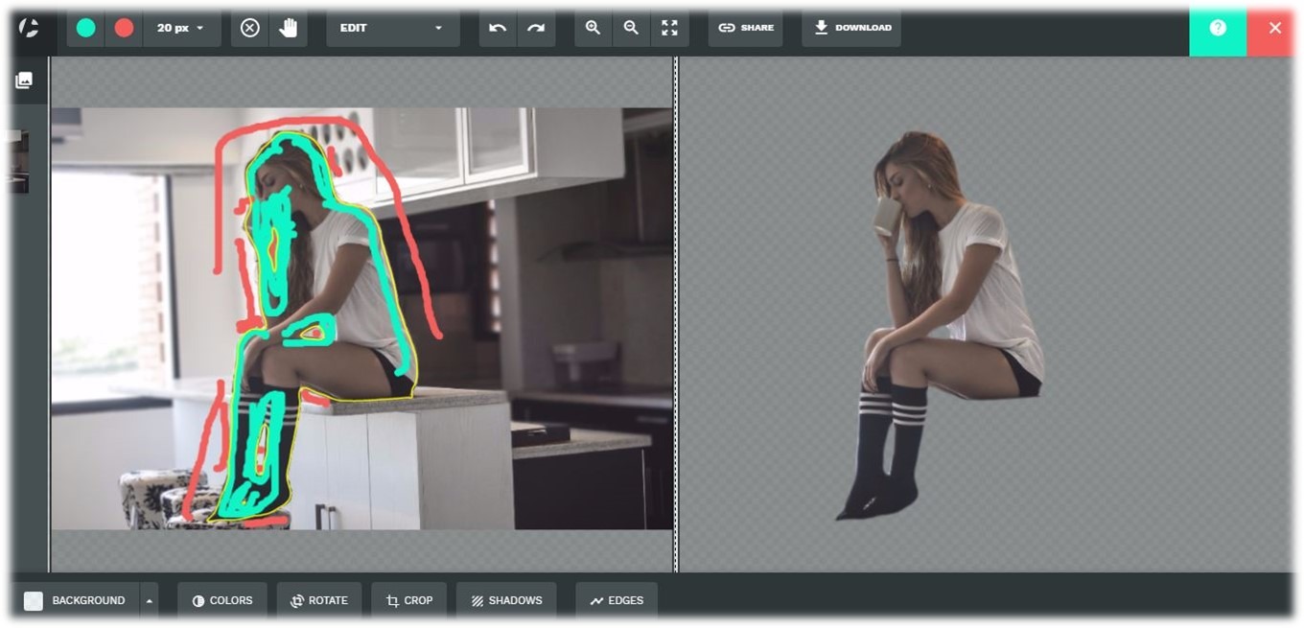Redo the last undone action
The height and width of the screenshot is (628, 1304).
[x=536, y=28]
